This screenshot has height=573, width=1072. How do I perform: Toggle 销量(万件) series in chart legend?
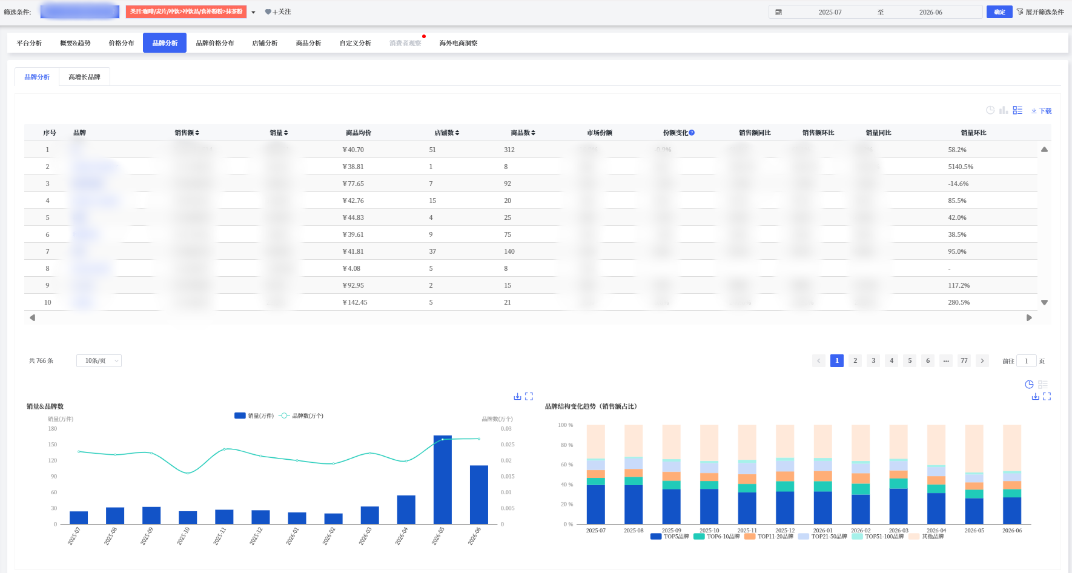[x=254, y=416]
